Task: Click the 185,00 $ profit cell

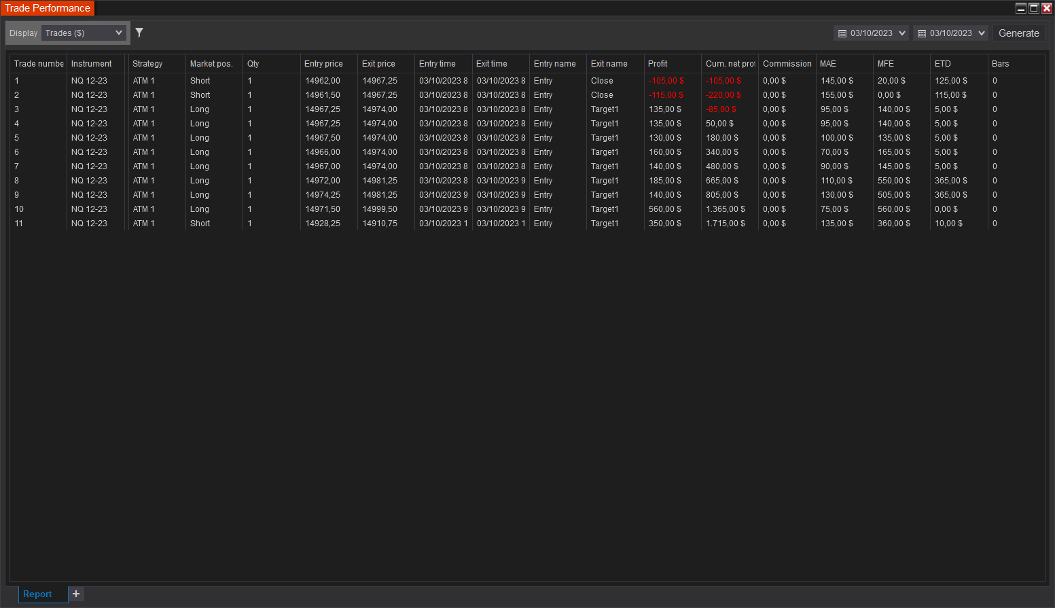Action: point(665,181)
